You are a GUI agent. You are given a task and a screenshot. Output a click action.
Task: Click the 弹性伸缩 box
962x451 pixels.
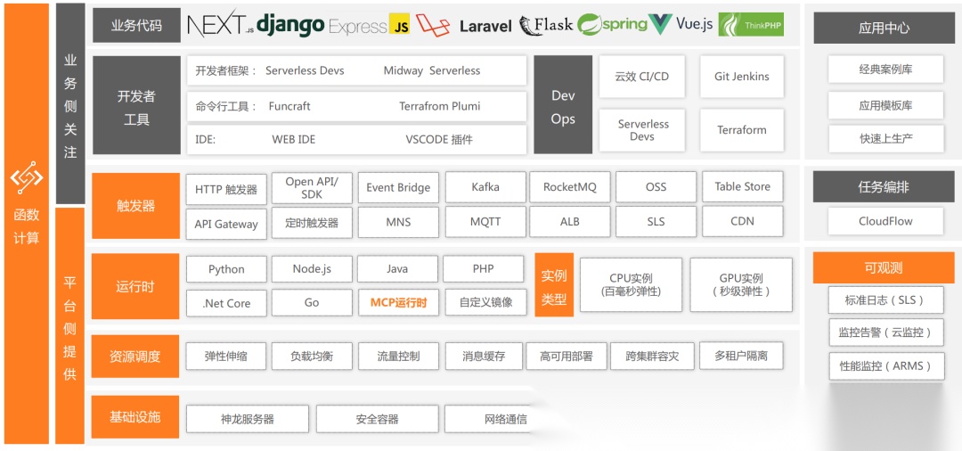(226, 356)
